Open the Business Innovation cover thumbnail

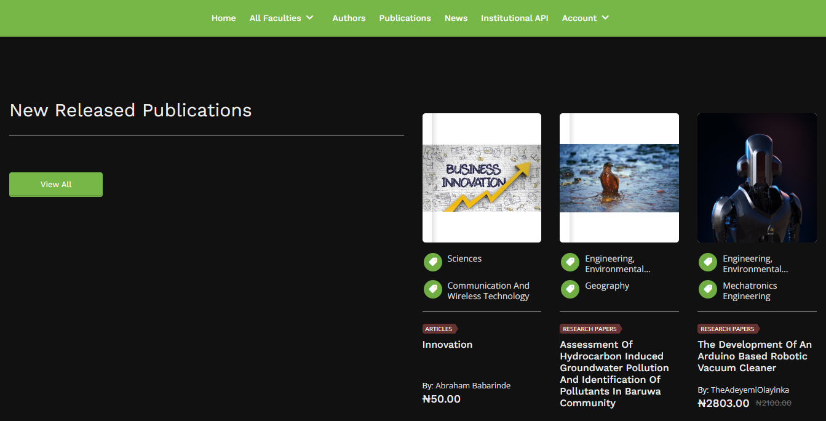(x=482, y=178)
